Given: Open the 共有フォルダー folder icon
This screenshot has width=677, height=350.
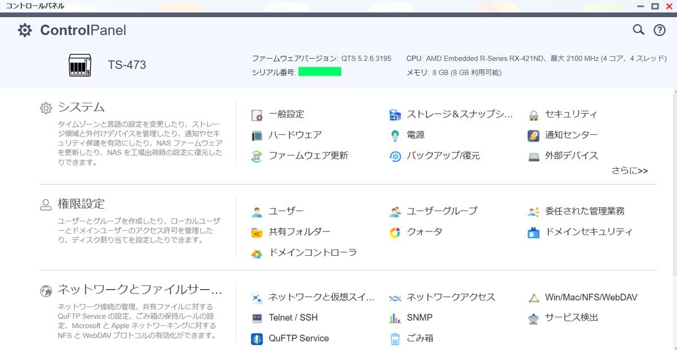Looking at the screenshot, I should click(x=257, y=232).
